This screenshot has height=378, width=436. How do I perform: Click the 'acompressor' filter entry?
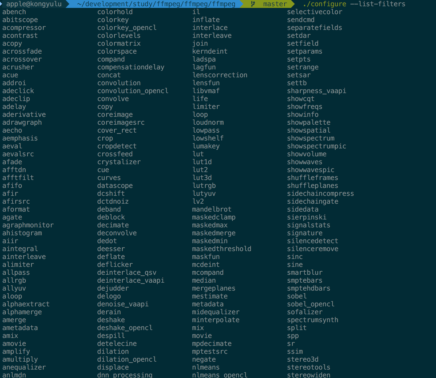tap(24, 28)
